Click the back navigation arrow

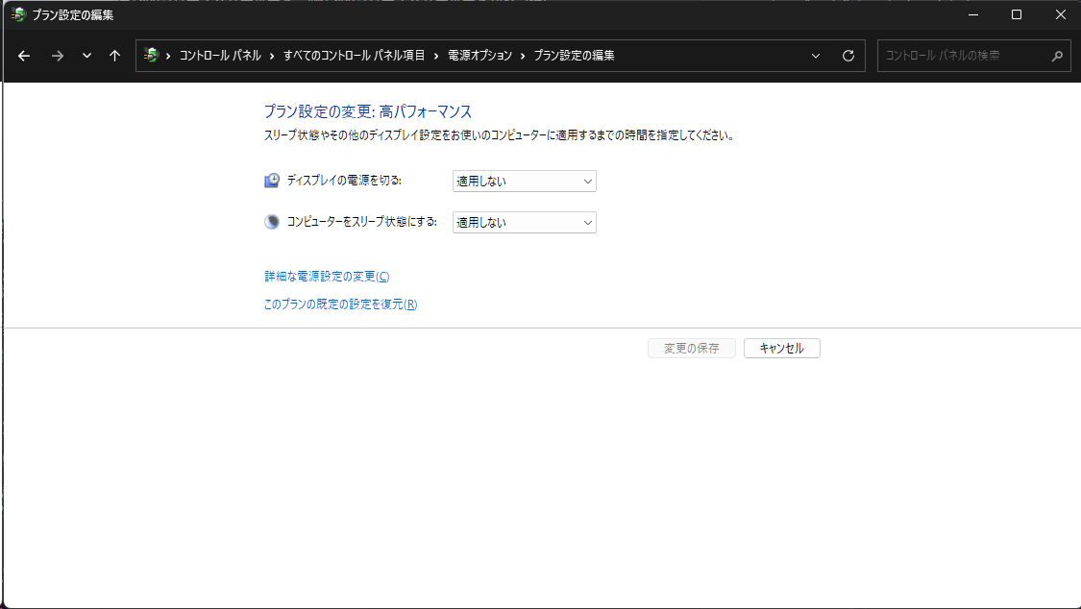tap(24, 56)
